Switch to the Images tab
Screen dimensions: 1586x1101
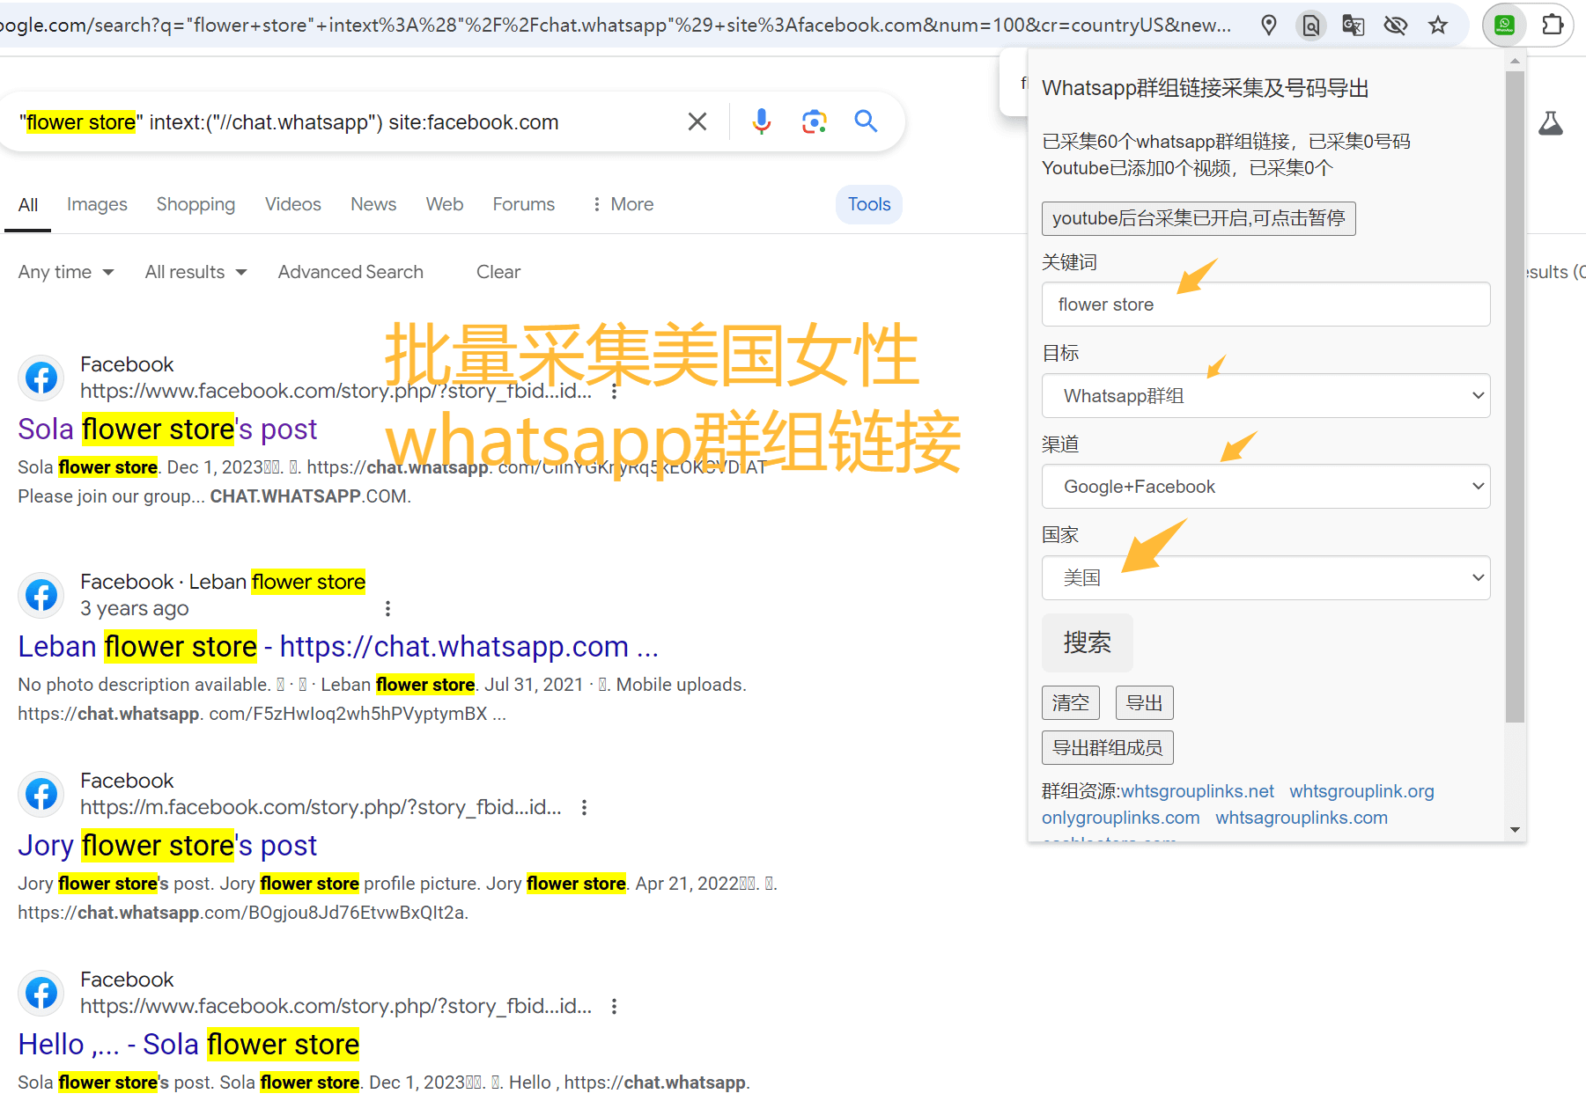point(97,204)
